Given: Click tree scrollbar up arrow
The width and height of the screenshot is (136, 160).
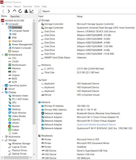Looking at the screenshot, I should [34, 21].
